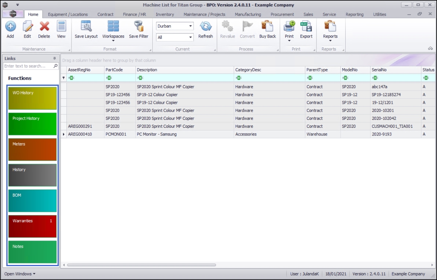Click the search magnifier in Links panel
The image size is (437, 280).
pos(55,66)
